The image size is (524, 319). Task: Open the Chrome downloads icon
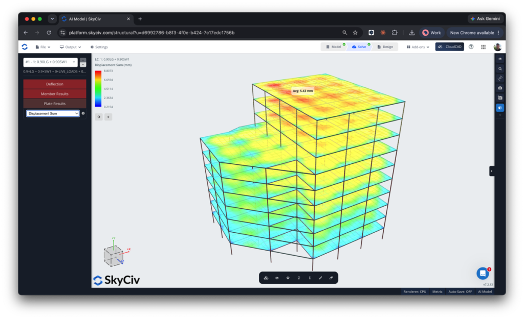(412, 33)
